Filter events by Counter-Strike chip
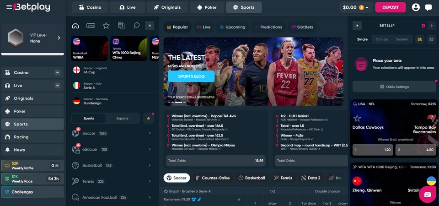 pos(212,178)
